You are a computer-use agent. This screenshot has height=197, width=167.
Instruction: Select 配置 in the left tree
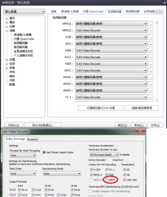12,84
